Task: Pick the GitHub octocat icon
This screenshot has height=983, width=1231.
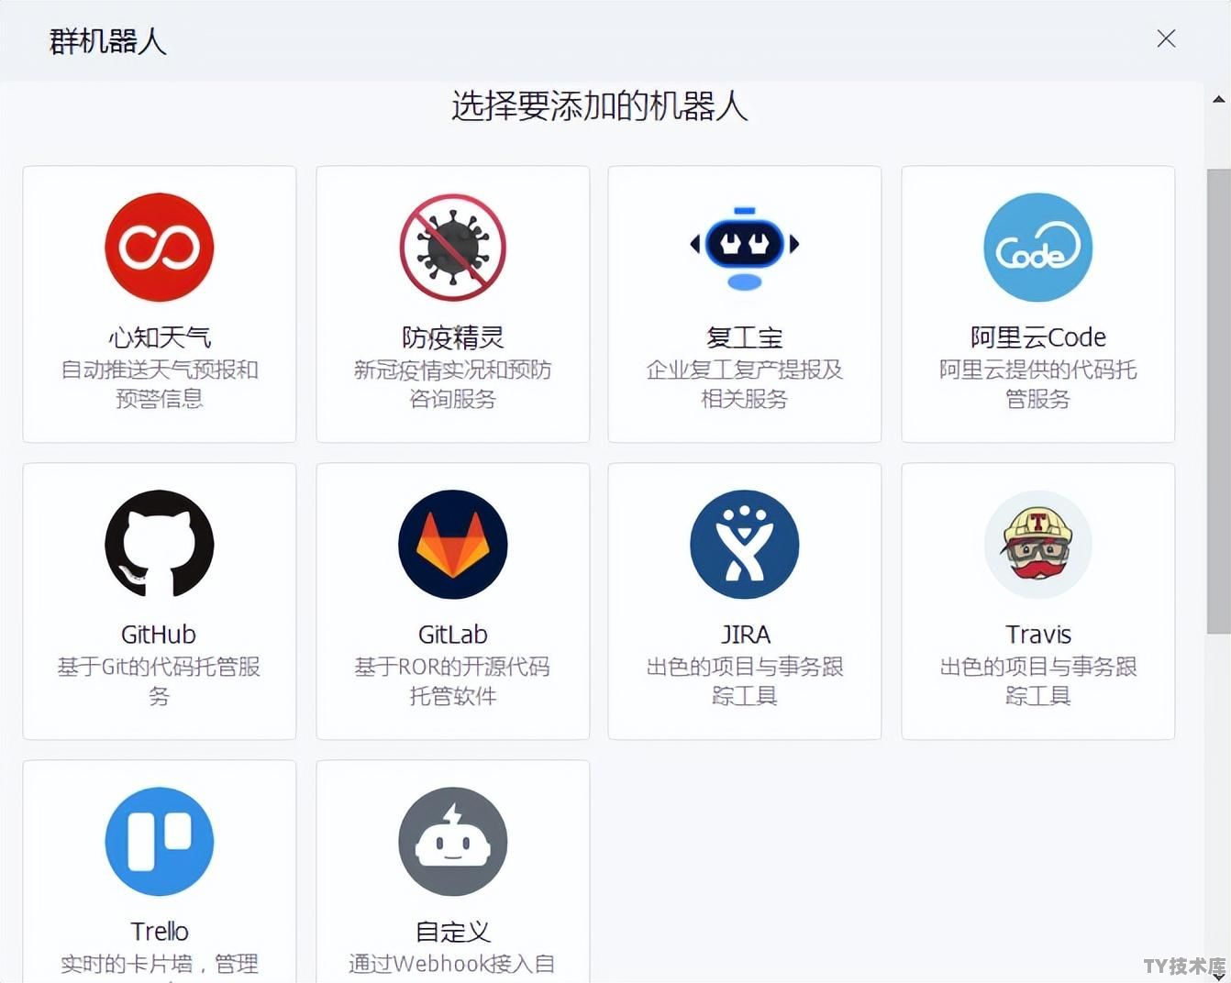Action: (160, 545)
